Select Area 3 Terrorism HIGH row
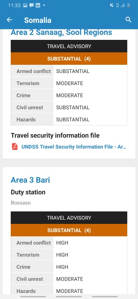Viewport: 138px width, 299px height. pos(69,255)
